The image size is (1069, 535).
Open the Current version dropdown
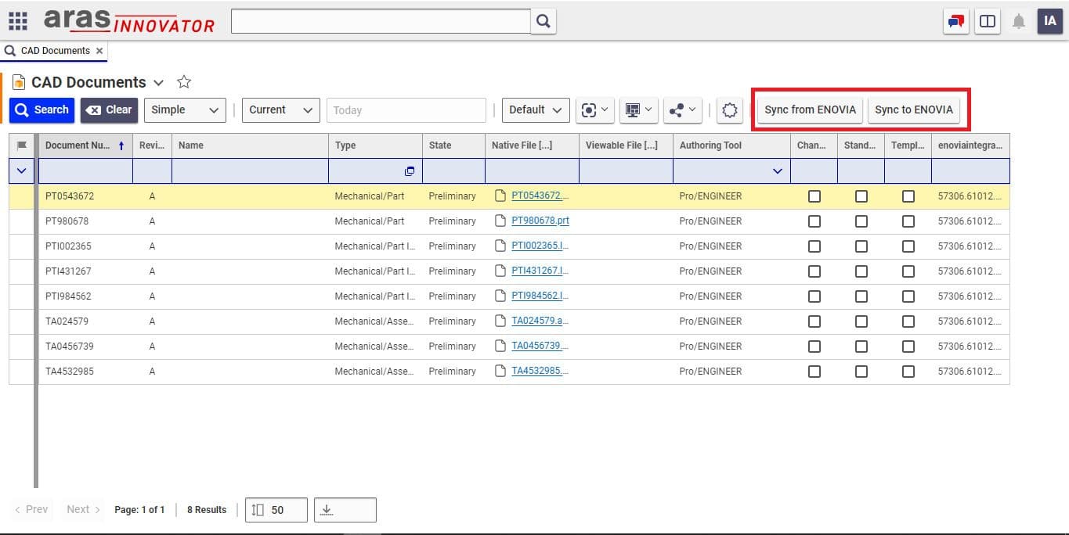(281, 110)
